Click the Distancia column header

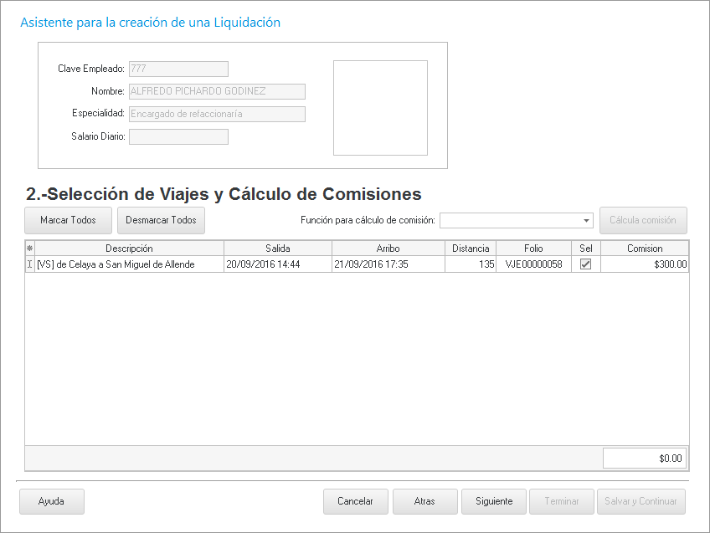pos(471,249)
